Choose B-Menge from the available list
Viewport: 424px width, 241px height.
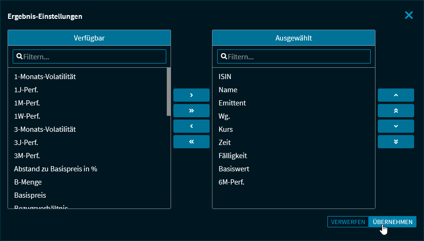pos(28,182)
